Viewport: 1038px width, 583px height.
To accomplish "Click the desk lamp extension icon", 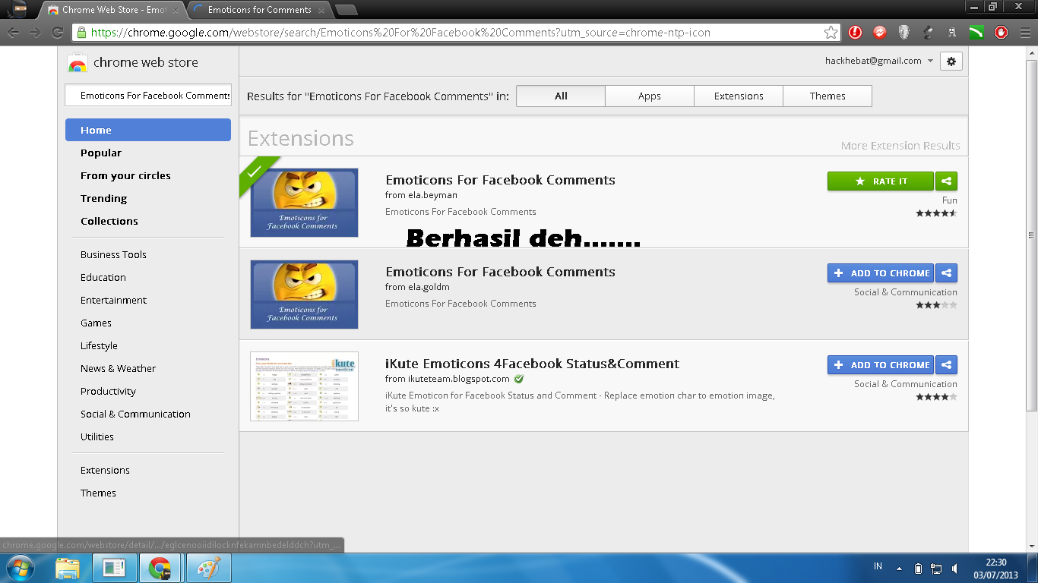I will pyautogui.click(x=929, y=33).
